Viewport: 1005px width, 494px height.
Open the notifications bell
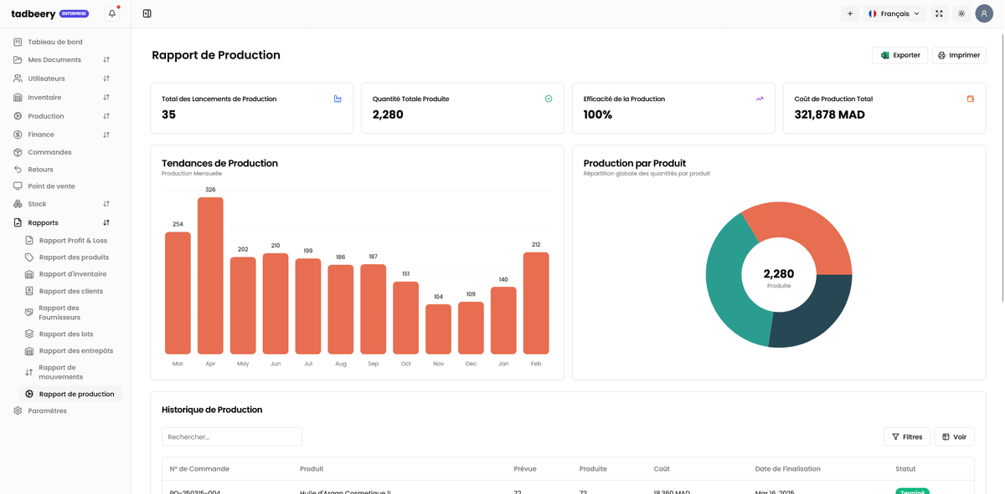coord(112,13)
